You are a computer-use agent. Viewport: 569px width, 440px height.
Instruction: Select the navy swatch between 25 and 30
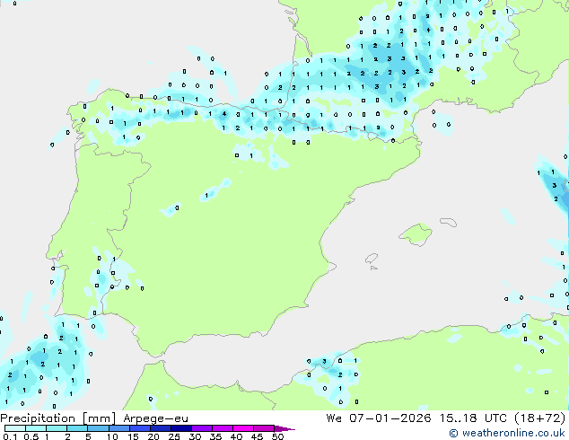tap(180, 428)
